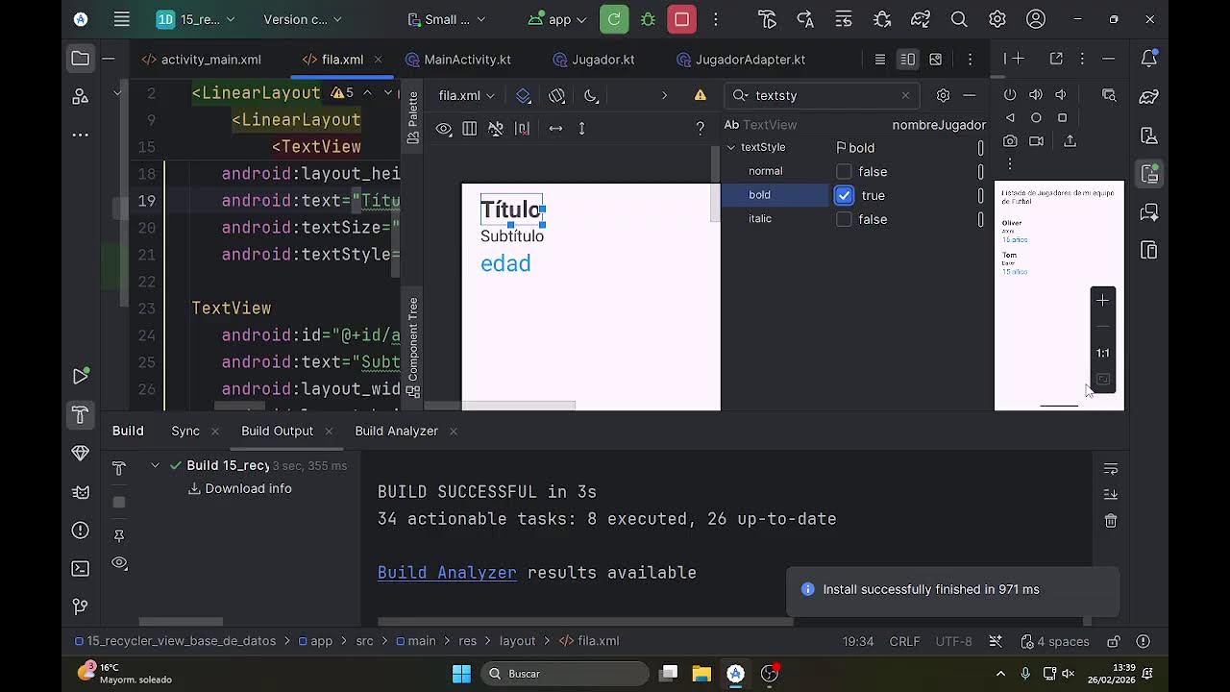Zoom in on the emulator display
Image resolution: width=1230 pixels, height=692 pixels.
click(x=1102, y=301)
